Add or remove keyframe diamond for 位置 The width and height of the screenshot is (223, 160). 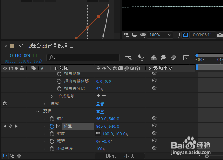tap(11, 126)
